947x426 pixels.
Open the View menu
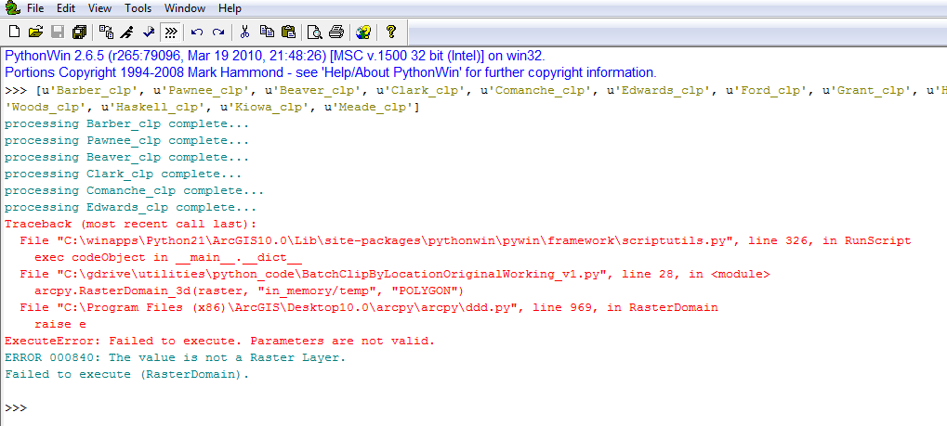pos(99,8)
